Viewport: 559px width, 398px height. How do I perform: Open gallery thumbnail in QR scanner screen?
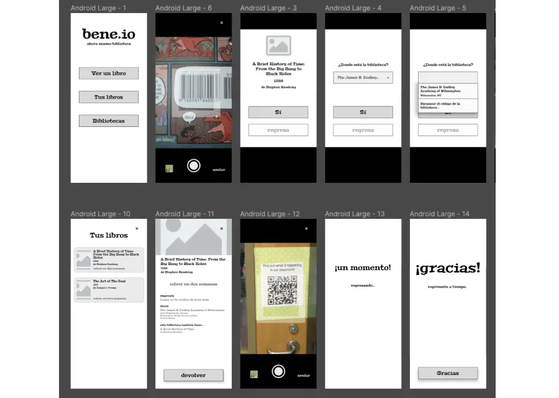(x=254, y=374)
